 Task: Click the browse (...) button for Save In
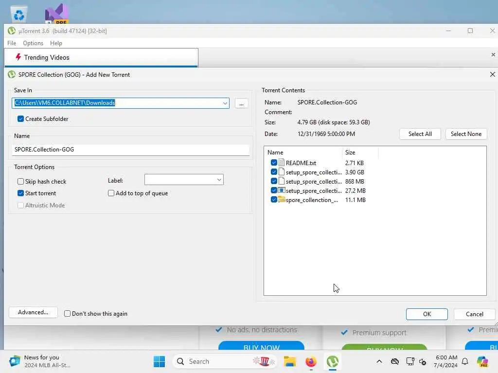click(x=241, y=103)
